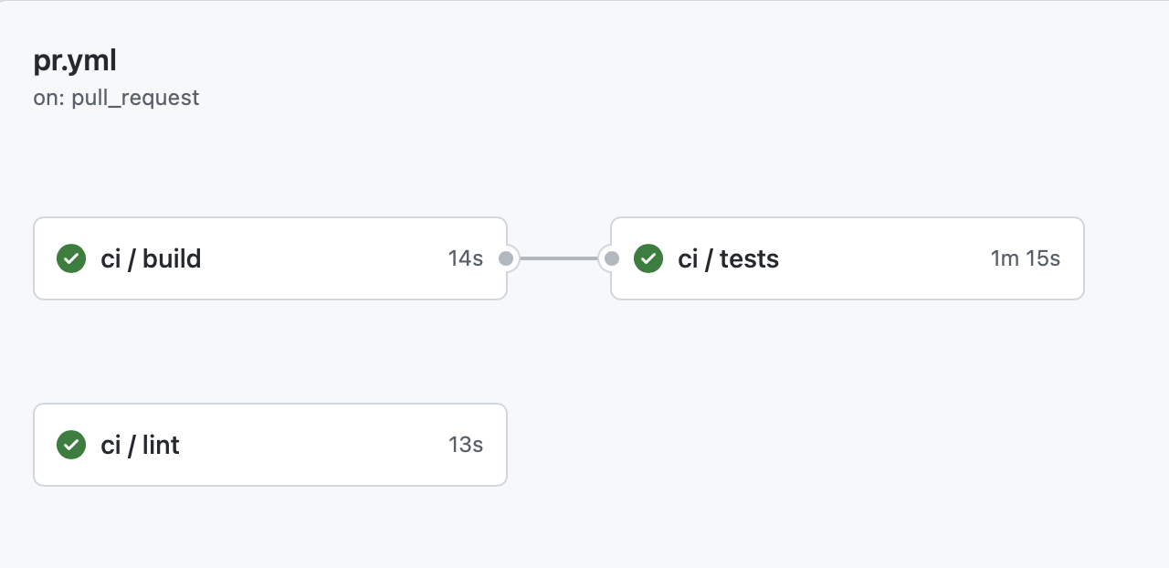The height and width of the screenshot is (568, 1169).
Task: Click the connector dot left of ci / tests
Action: (612, 258)
